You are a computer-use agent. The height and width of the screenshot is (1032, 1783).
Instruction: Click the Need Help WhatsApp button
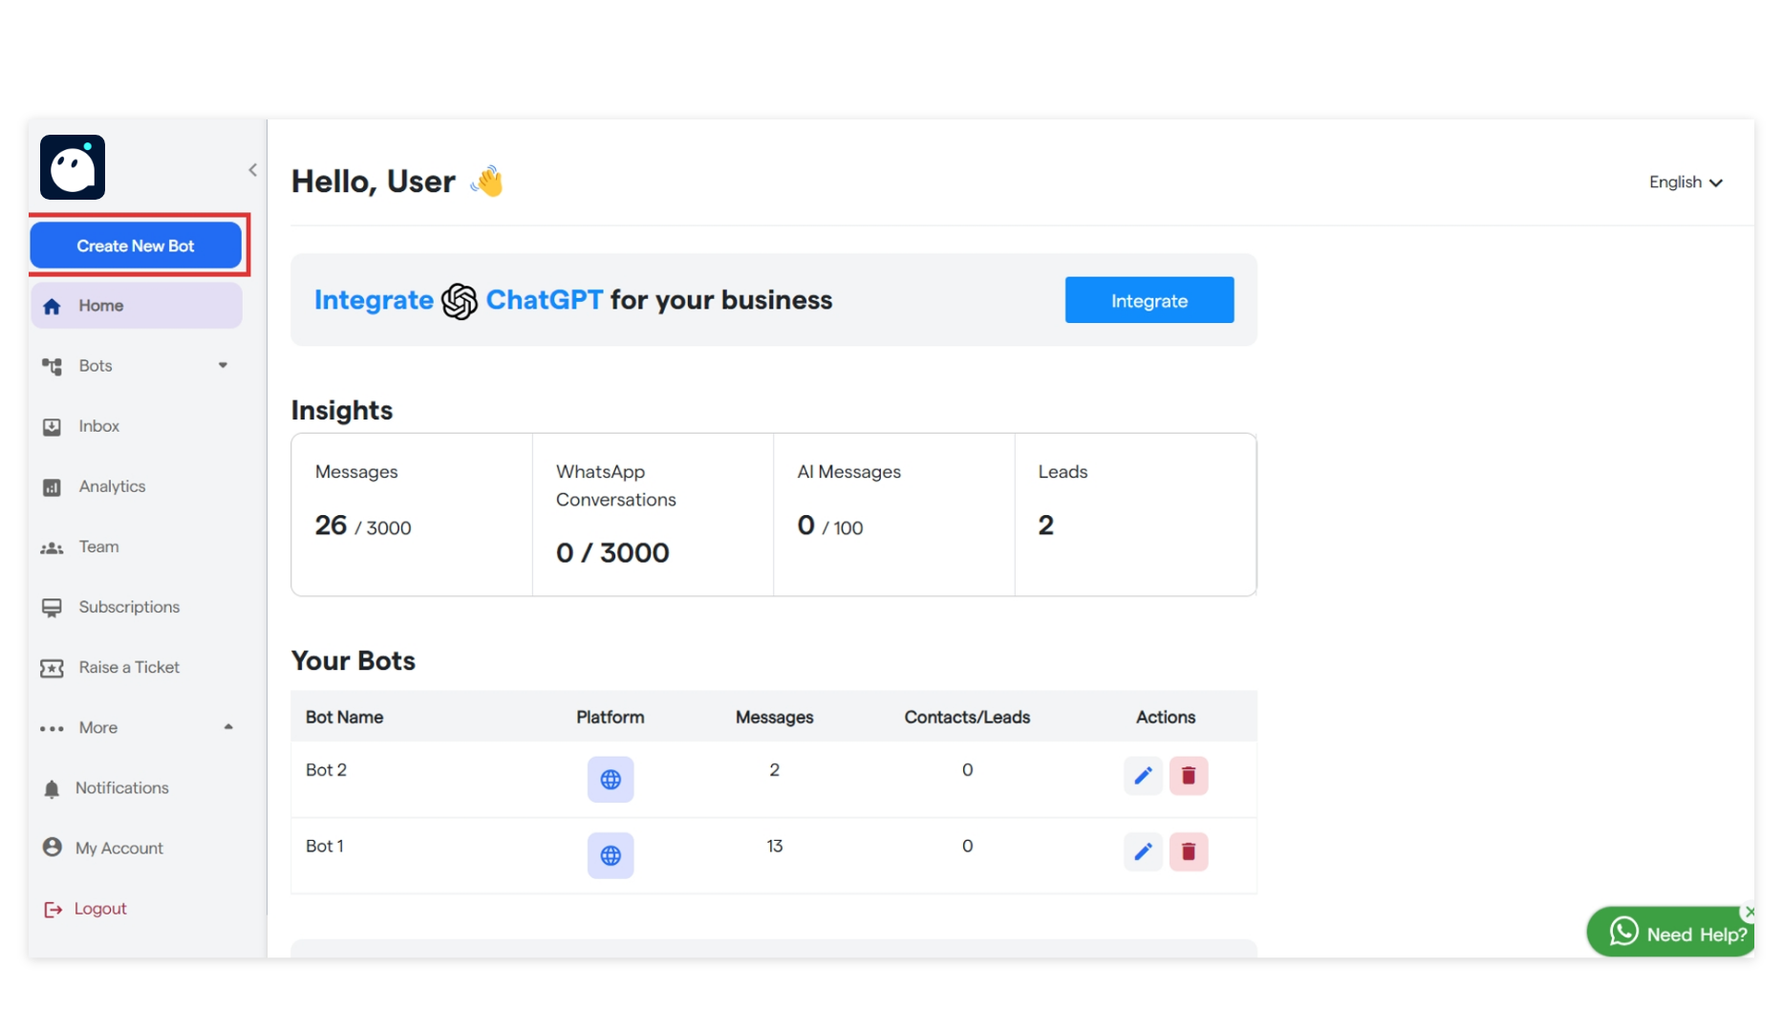pyautogui.click(x=1670, y=932)
